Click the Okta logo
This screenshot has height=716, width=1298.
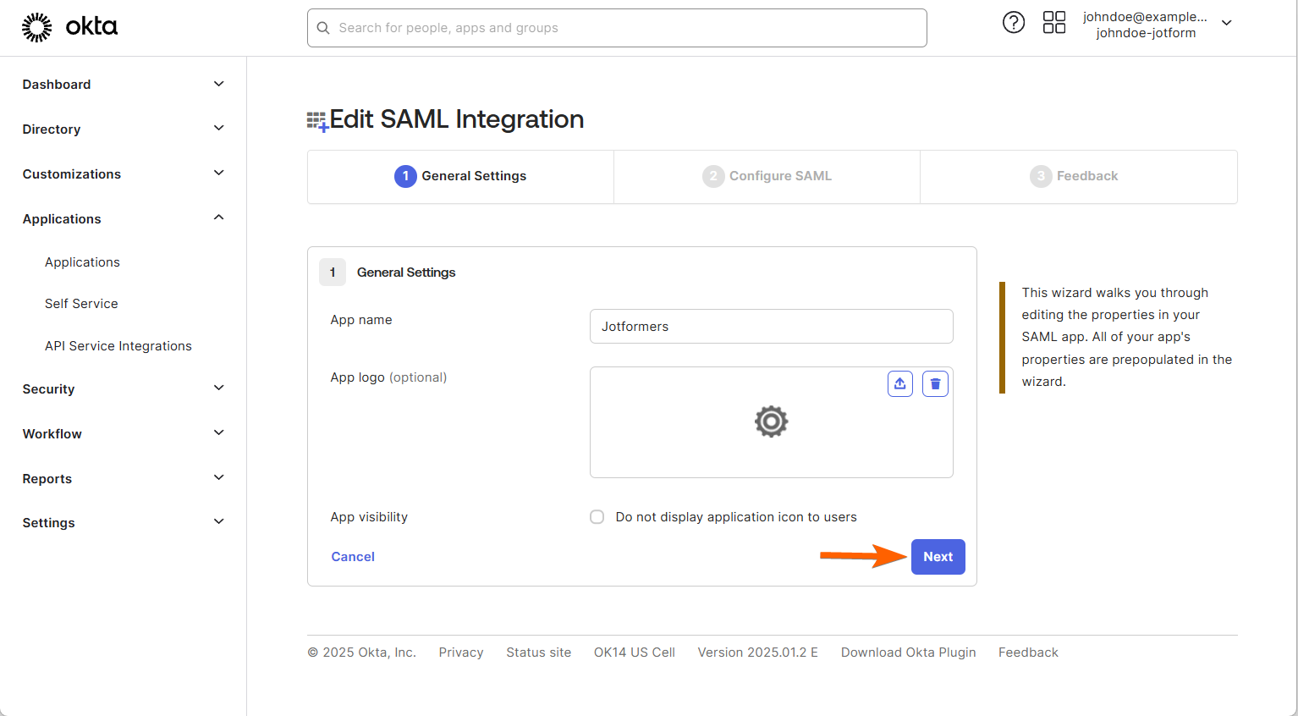tap(69, 27)
